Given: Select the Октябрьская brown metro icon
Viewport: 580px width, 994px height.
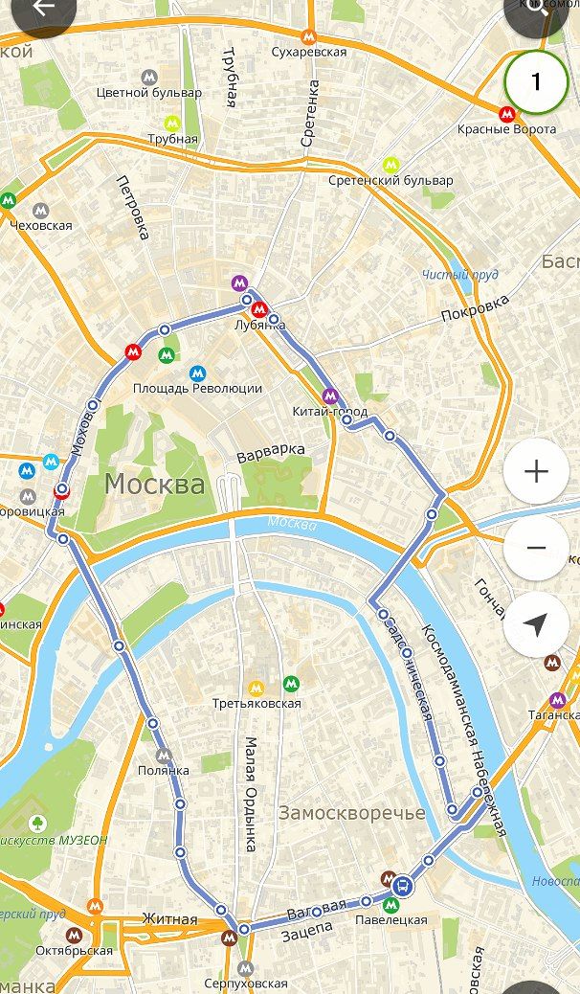Looking at the screenshot, I should (74, 935).
